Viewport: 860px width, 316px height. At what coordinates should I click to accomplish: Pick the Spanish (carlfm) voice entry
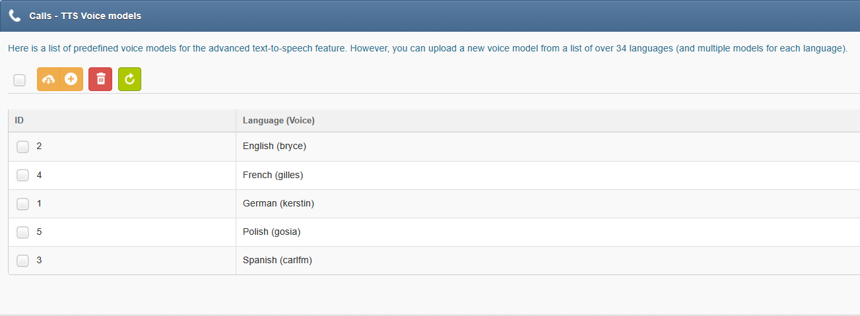pyautogui.click(x=277, y=260)
